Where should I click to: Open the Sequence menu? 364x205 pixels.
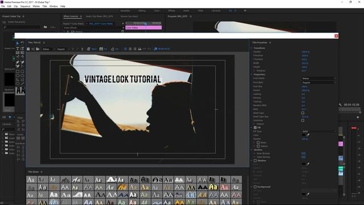pos(25,6)
